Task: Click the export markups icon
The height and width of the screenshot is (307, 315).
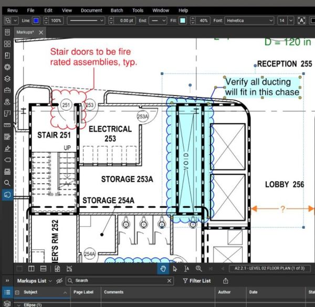Action: [x=226, y=281]
